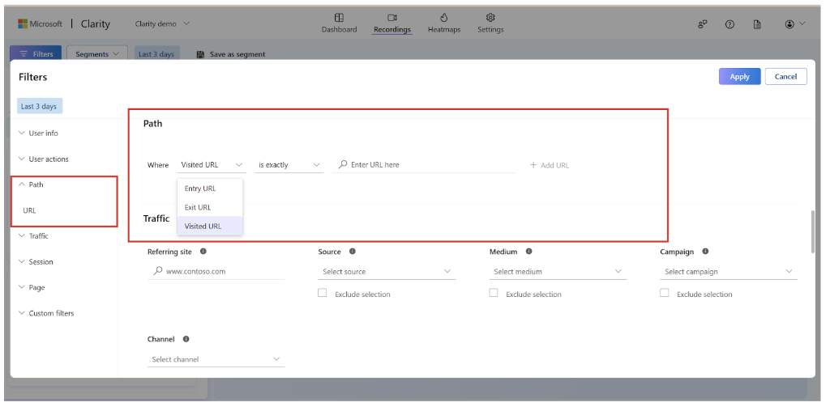Click the Enter URL here field
Screen dimensions: 830x411
(x=425, y=165)
